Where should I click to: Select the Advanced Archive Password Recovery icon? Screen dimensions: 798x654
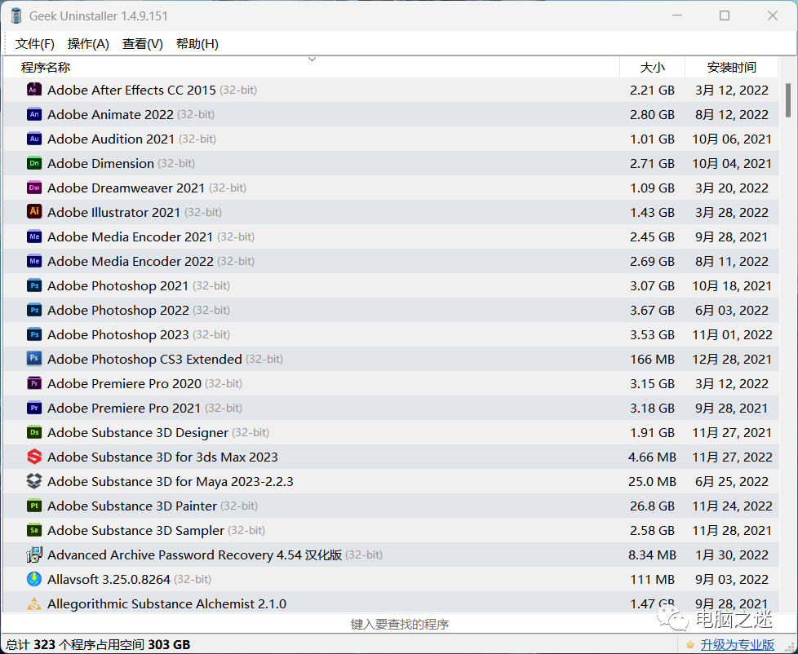pyautogui.click(x=34, y=555)
